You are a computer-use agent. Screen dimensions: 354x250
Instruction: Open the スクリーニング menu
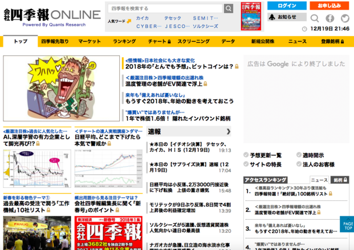coord(193,41)
